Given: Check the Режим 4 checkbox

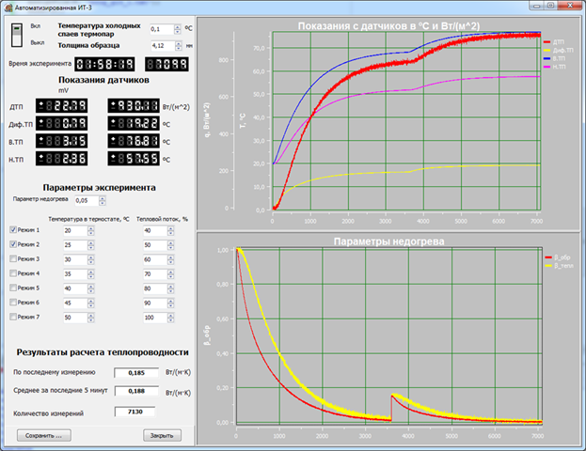Looking at the screenshot, I should tap(13, 273).
